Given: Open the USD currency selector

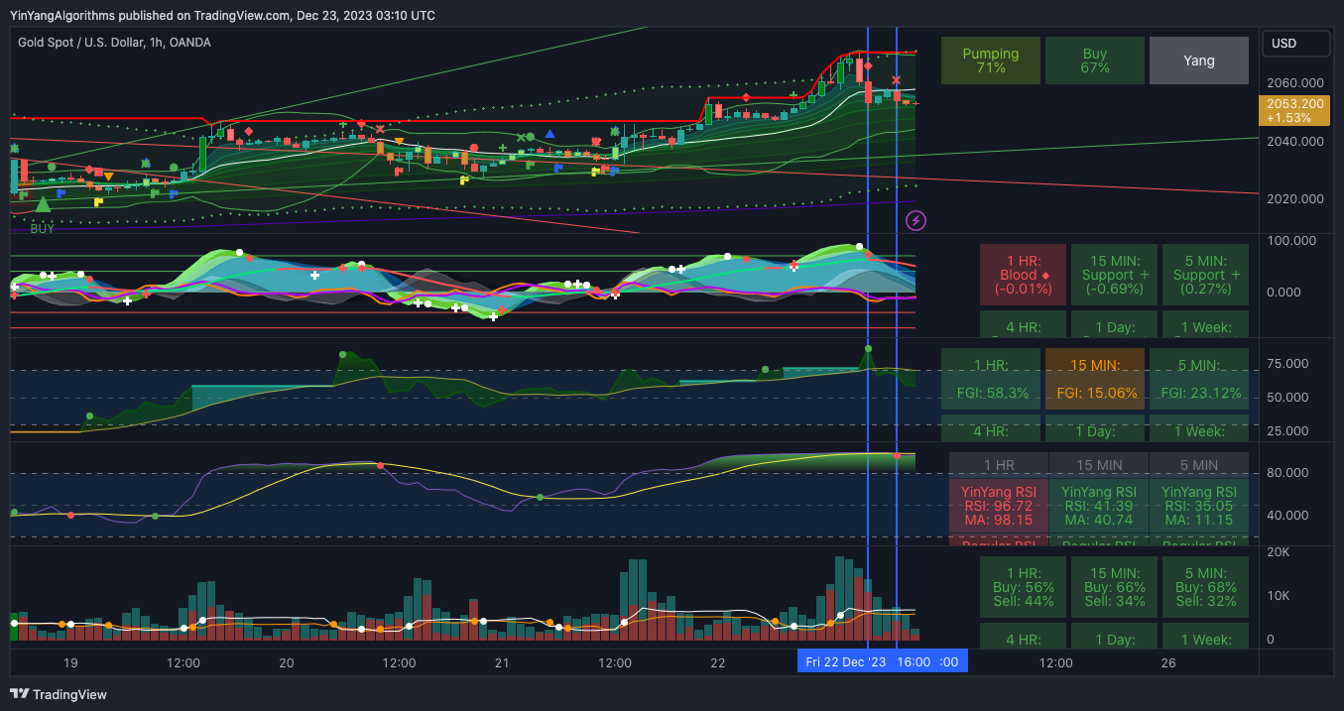Looking at the screenshot, I should [1295, 44].
